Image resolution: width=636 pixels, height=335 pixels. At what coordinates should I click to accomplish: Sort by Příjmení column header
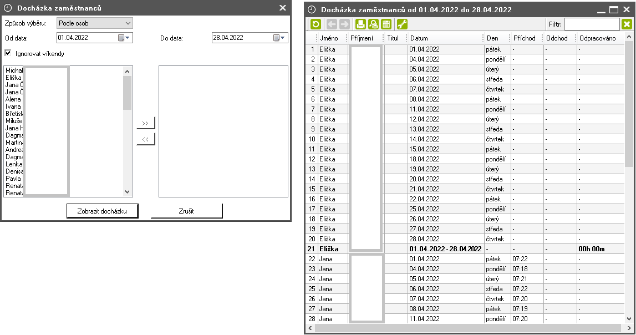[x=362, y=38]
